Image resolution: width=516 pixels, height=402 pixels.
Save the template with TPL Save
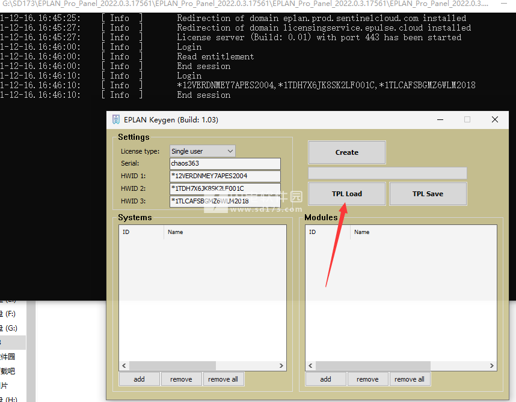click(x=428, y=194)
